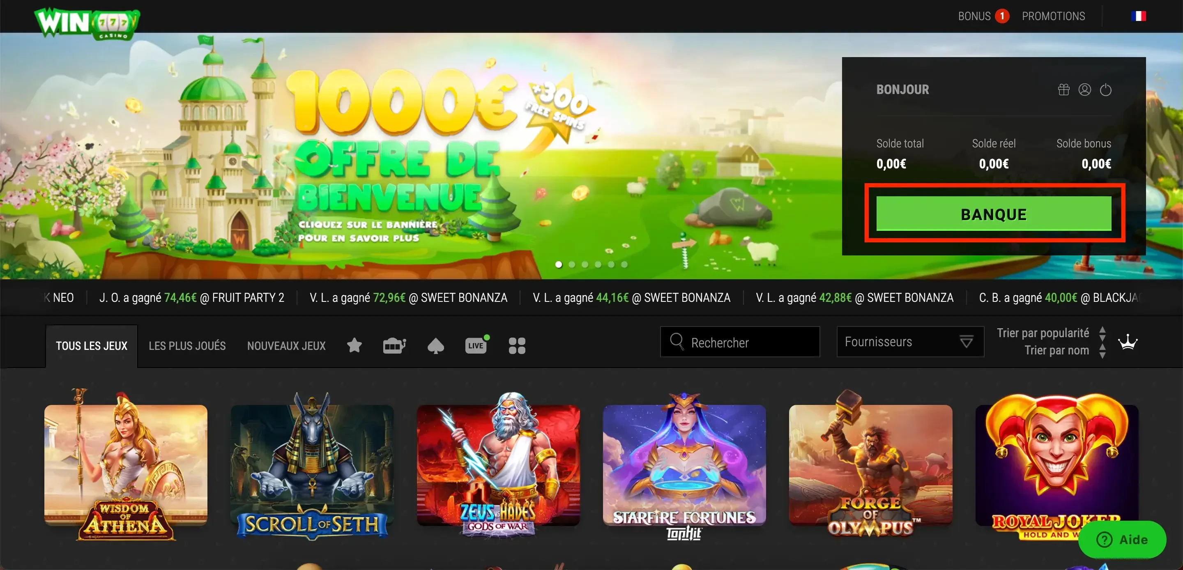
Task: Toggle name sort arrows
Action: click(1102, 351)
